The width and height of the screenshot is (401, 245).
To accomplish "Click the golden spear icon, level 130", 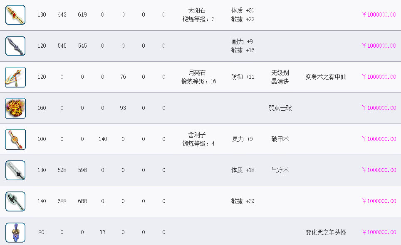I will click(15, 15).
